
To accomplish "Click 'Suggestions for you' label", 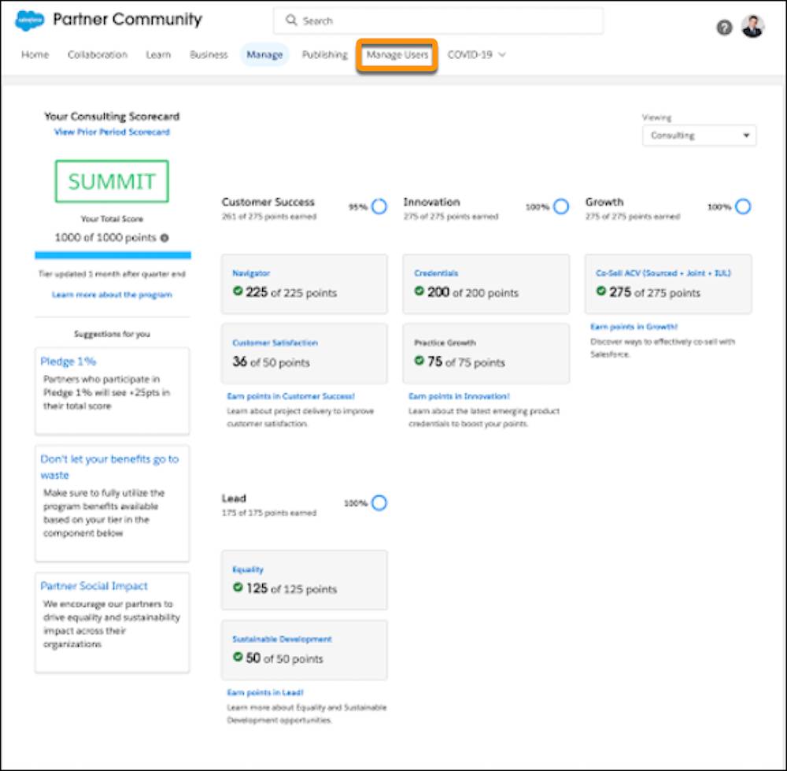I will pyautogui.click(x=112, y=334).
